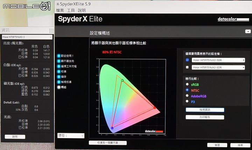Viewport: 252px width, 150px height.
Task: Click the 顯示器技術 step indicator
Action: [59, 61]
